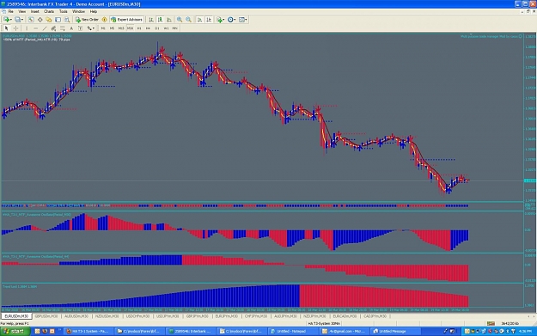The image size is (537, 336).
Task: Switch to the USDJPYm,M30 chart tab
Action: tap(168, 316)
